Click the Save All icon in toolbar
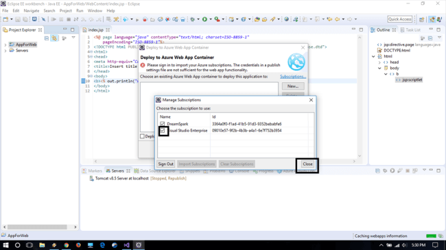This screenshot has width=446, height=250. click(x=25, y=19)
